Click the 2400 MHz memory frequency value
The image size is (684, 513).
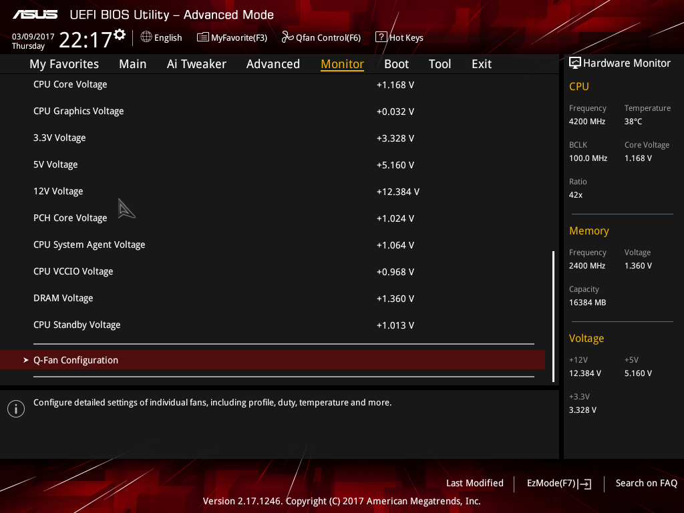[587, 266]
